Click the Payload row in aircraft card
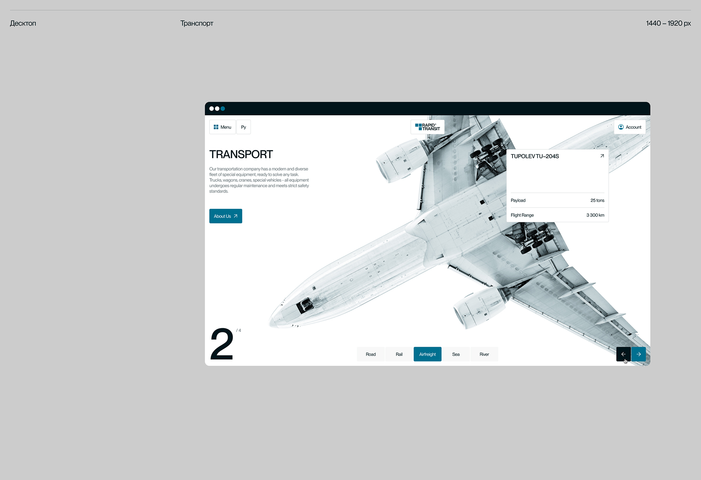The image size is (701, 480). pyautogui.click(x=557, y=200)
